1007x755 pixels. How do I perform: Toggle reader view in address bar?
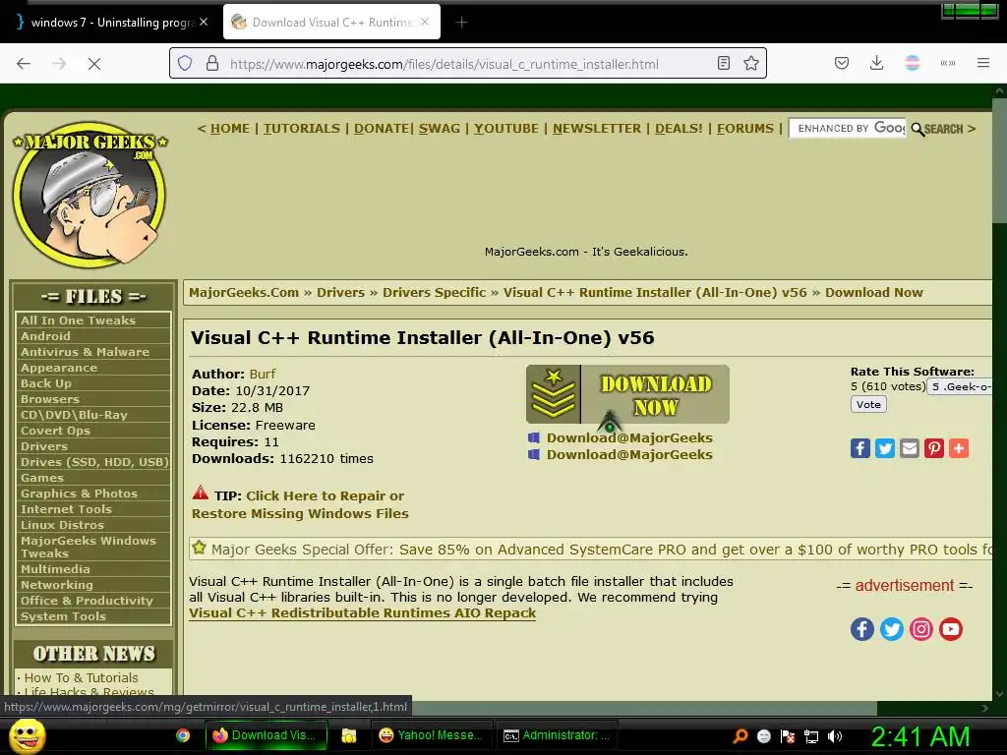coord(723,63)
